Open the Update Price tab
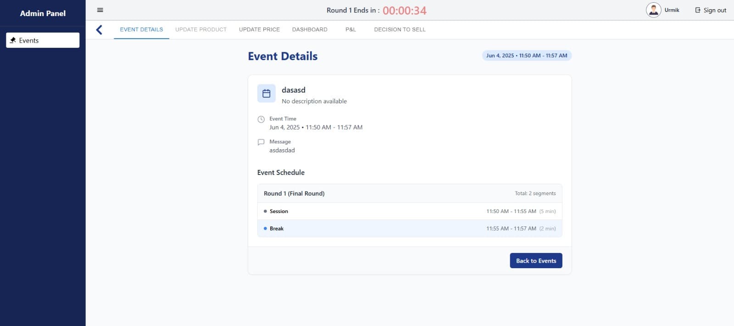The width and height of the screenshot is (734, 326). (259, 29)
